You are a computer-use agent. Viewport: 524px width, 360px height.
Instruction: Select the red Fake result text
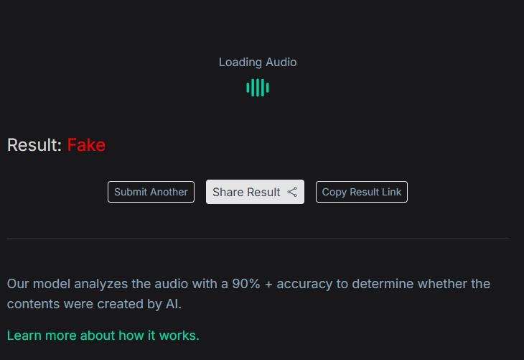pos(86,145)
